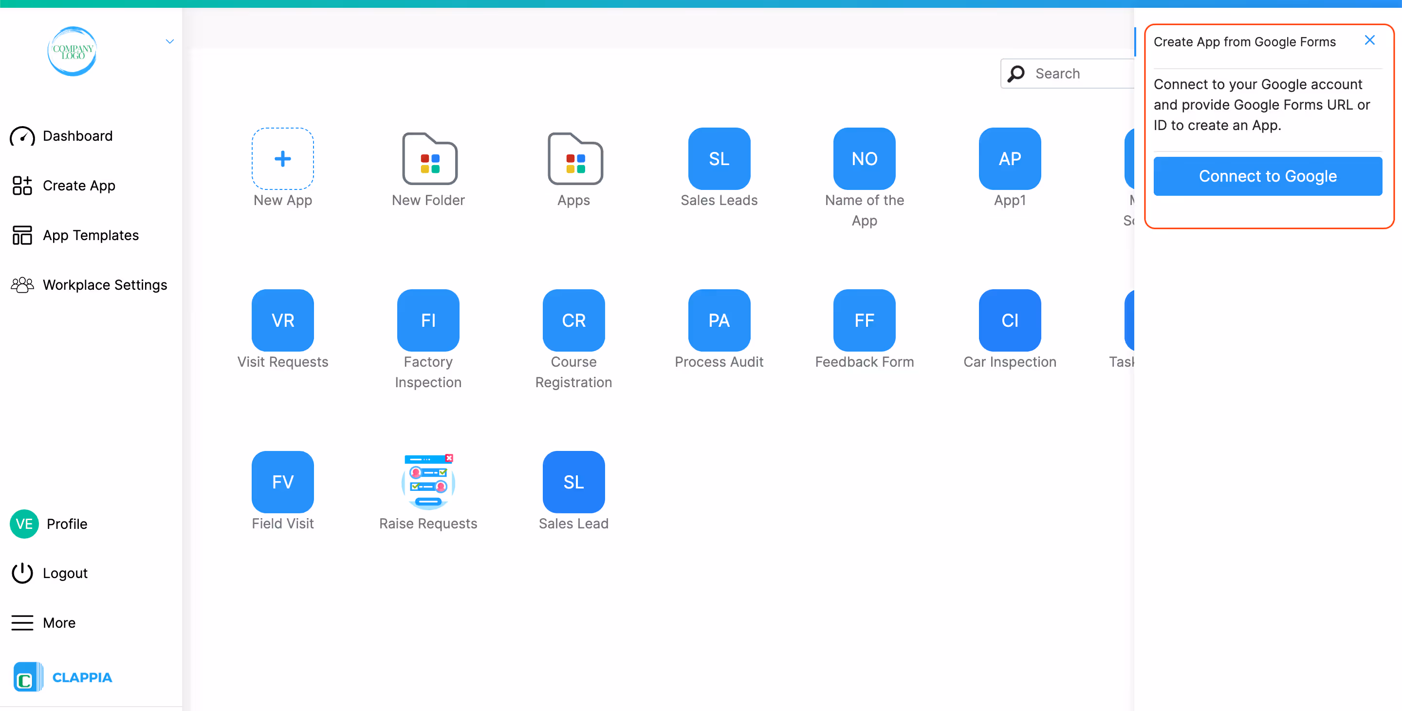Viewport: 1402px width, 711px height.
Task: Close the Create App from Google Forms popup
Action: tap(1370, 40)
